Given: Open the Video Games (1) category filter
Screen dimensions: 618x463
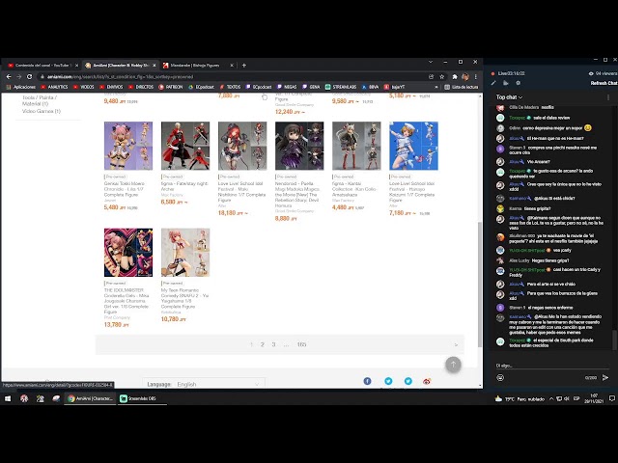Looking at the screenshot, I should (42, 111).
